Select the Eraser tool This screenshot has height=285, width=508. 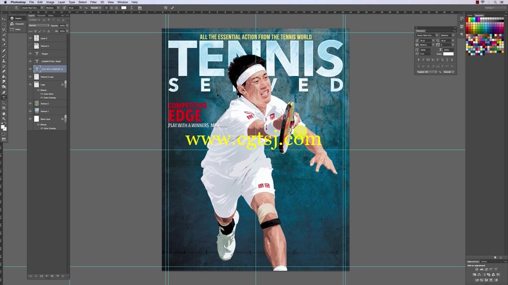point(4,72)
